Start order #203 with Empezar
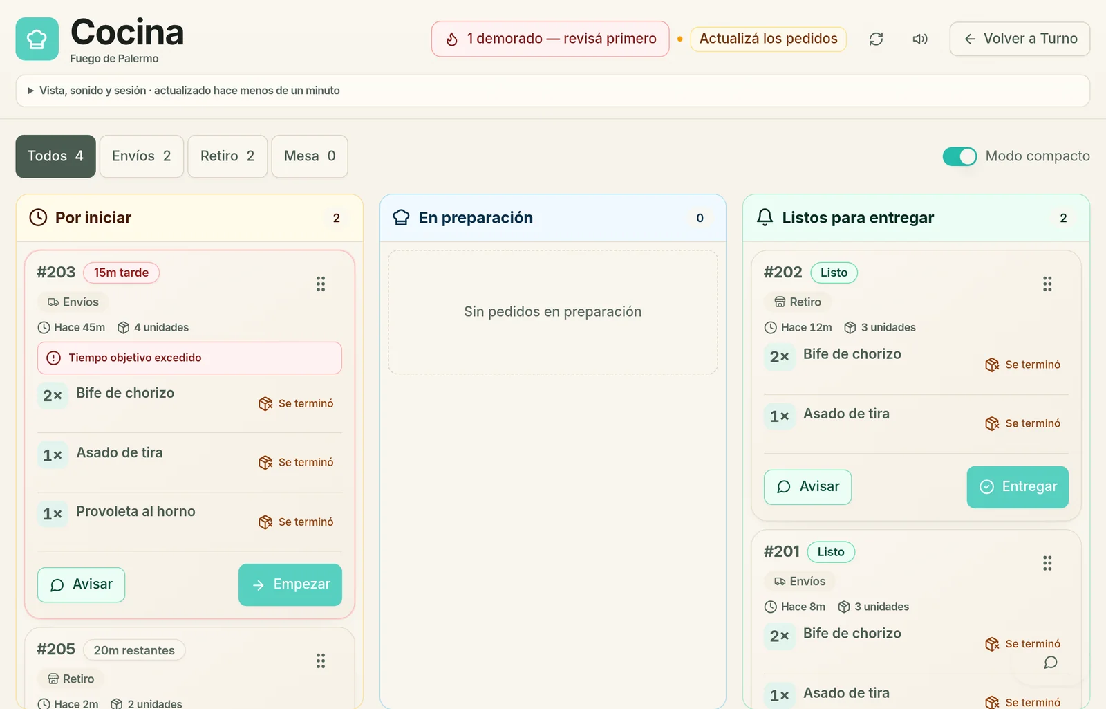Viewport: 1106px width, 709px height. [x=290, y=584]
